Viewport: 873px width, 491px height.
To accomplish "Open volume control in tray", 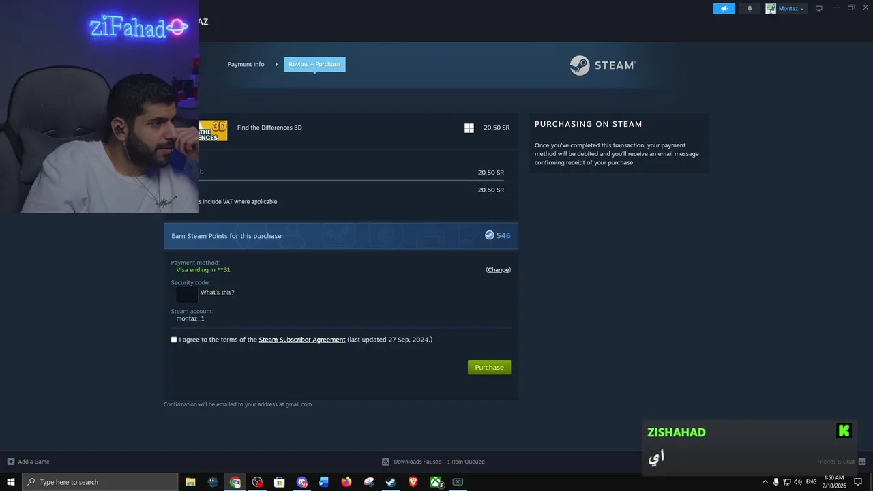I will coord(798,482).
